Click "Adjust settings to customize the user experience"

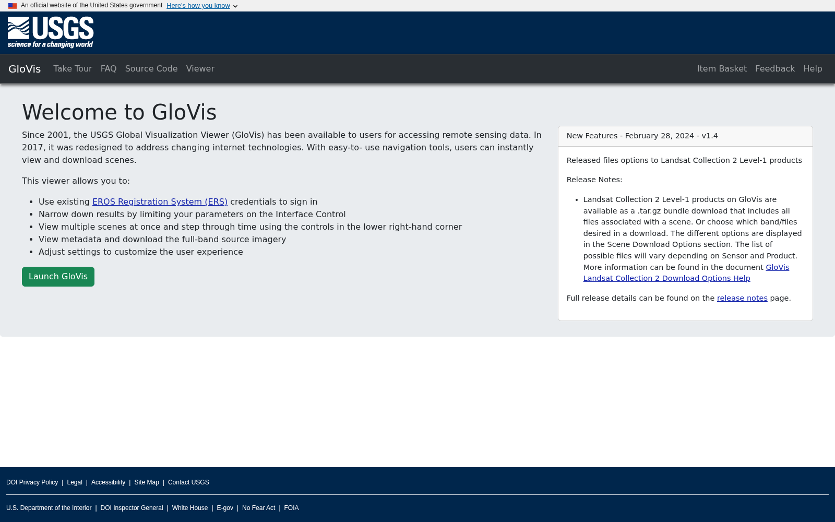(141, 252)
